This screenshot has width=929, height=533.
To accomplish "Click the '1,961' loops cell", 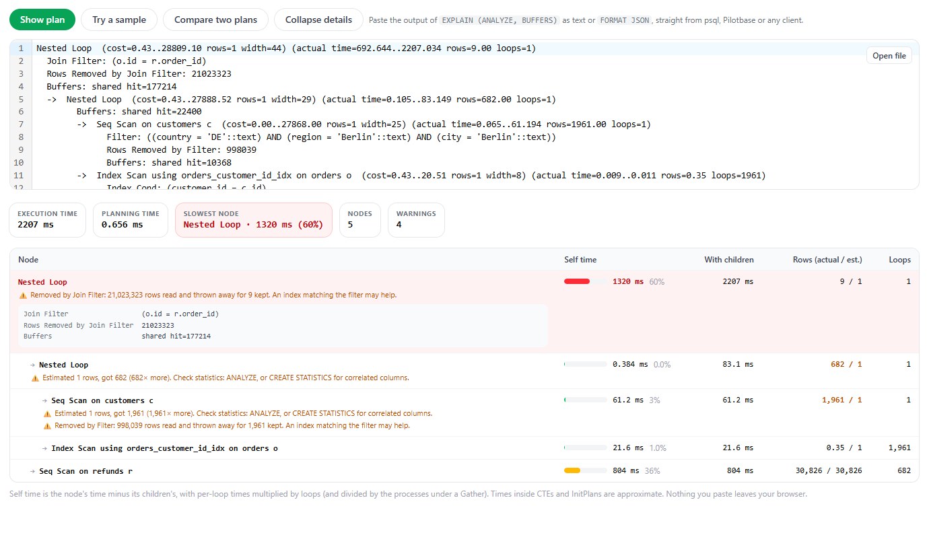I will pos(899,448).
